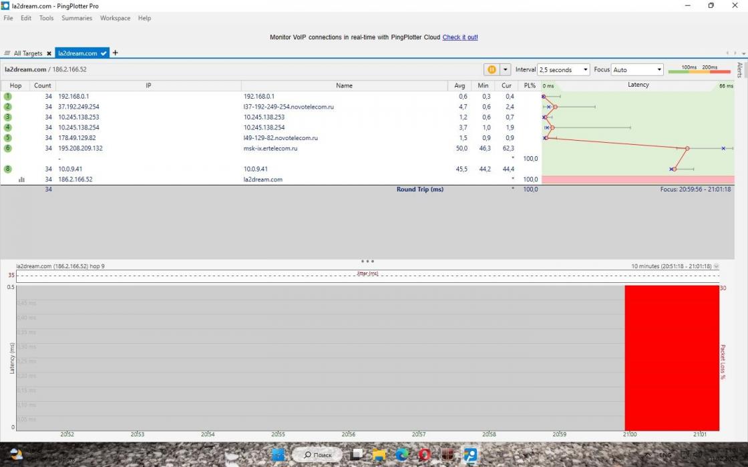
Task: Open the Focus Auto combo box
Action: [659, 69]
